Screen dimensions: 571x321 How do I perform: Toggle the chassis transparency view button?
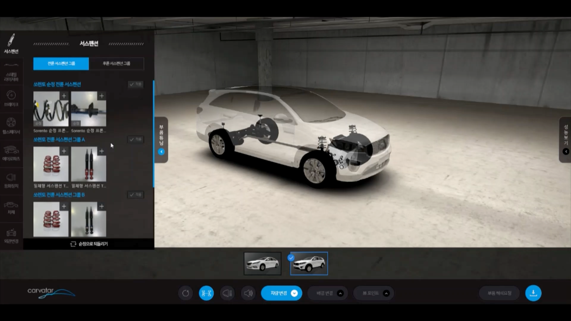pos(206,293)
